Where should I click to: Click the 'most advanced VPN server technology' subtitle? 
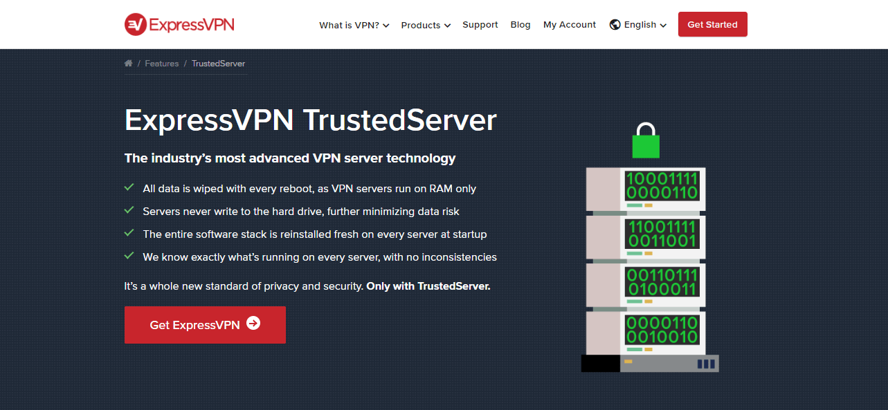coord(290,158)
